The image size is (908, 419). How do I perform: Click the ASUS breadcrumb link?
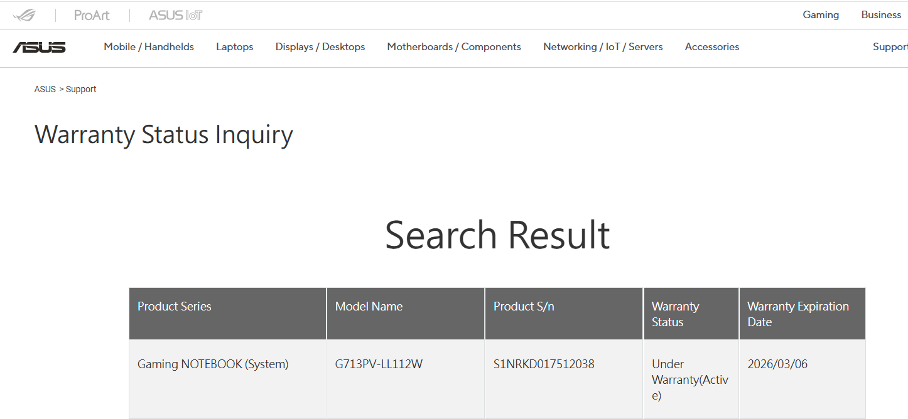pos(45,89)
